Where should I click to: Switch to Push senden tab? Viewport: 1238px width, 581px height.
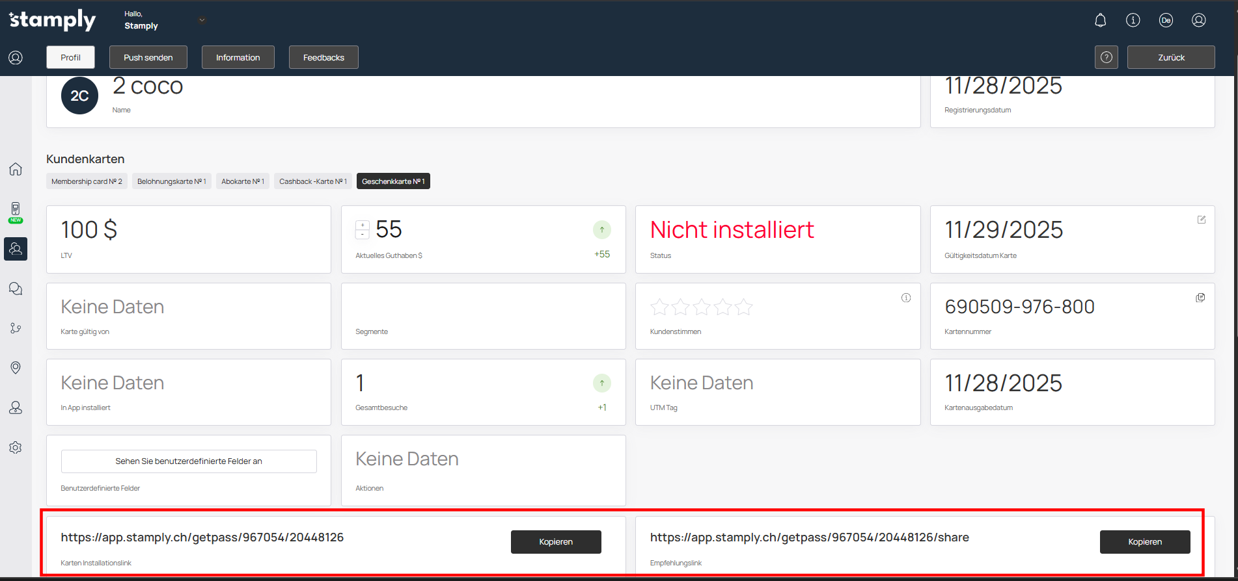(148, 57)
